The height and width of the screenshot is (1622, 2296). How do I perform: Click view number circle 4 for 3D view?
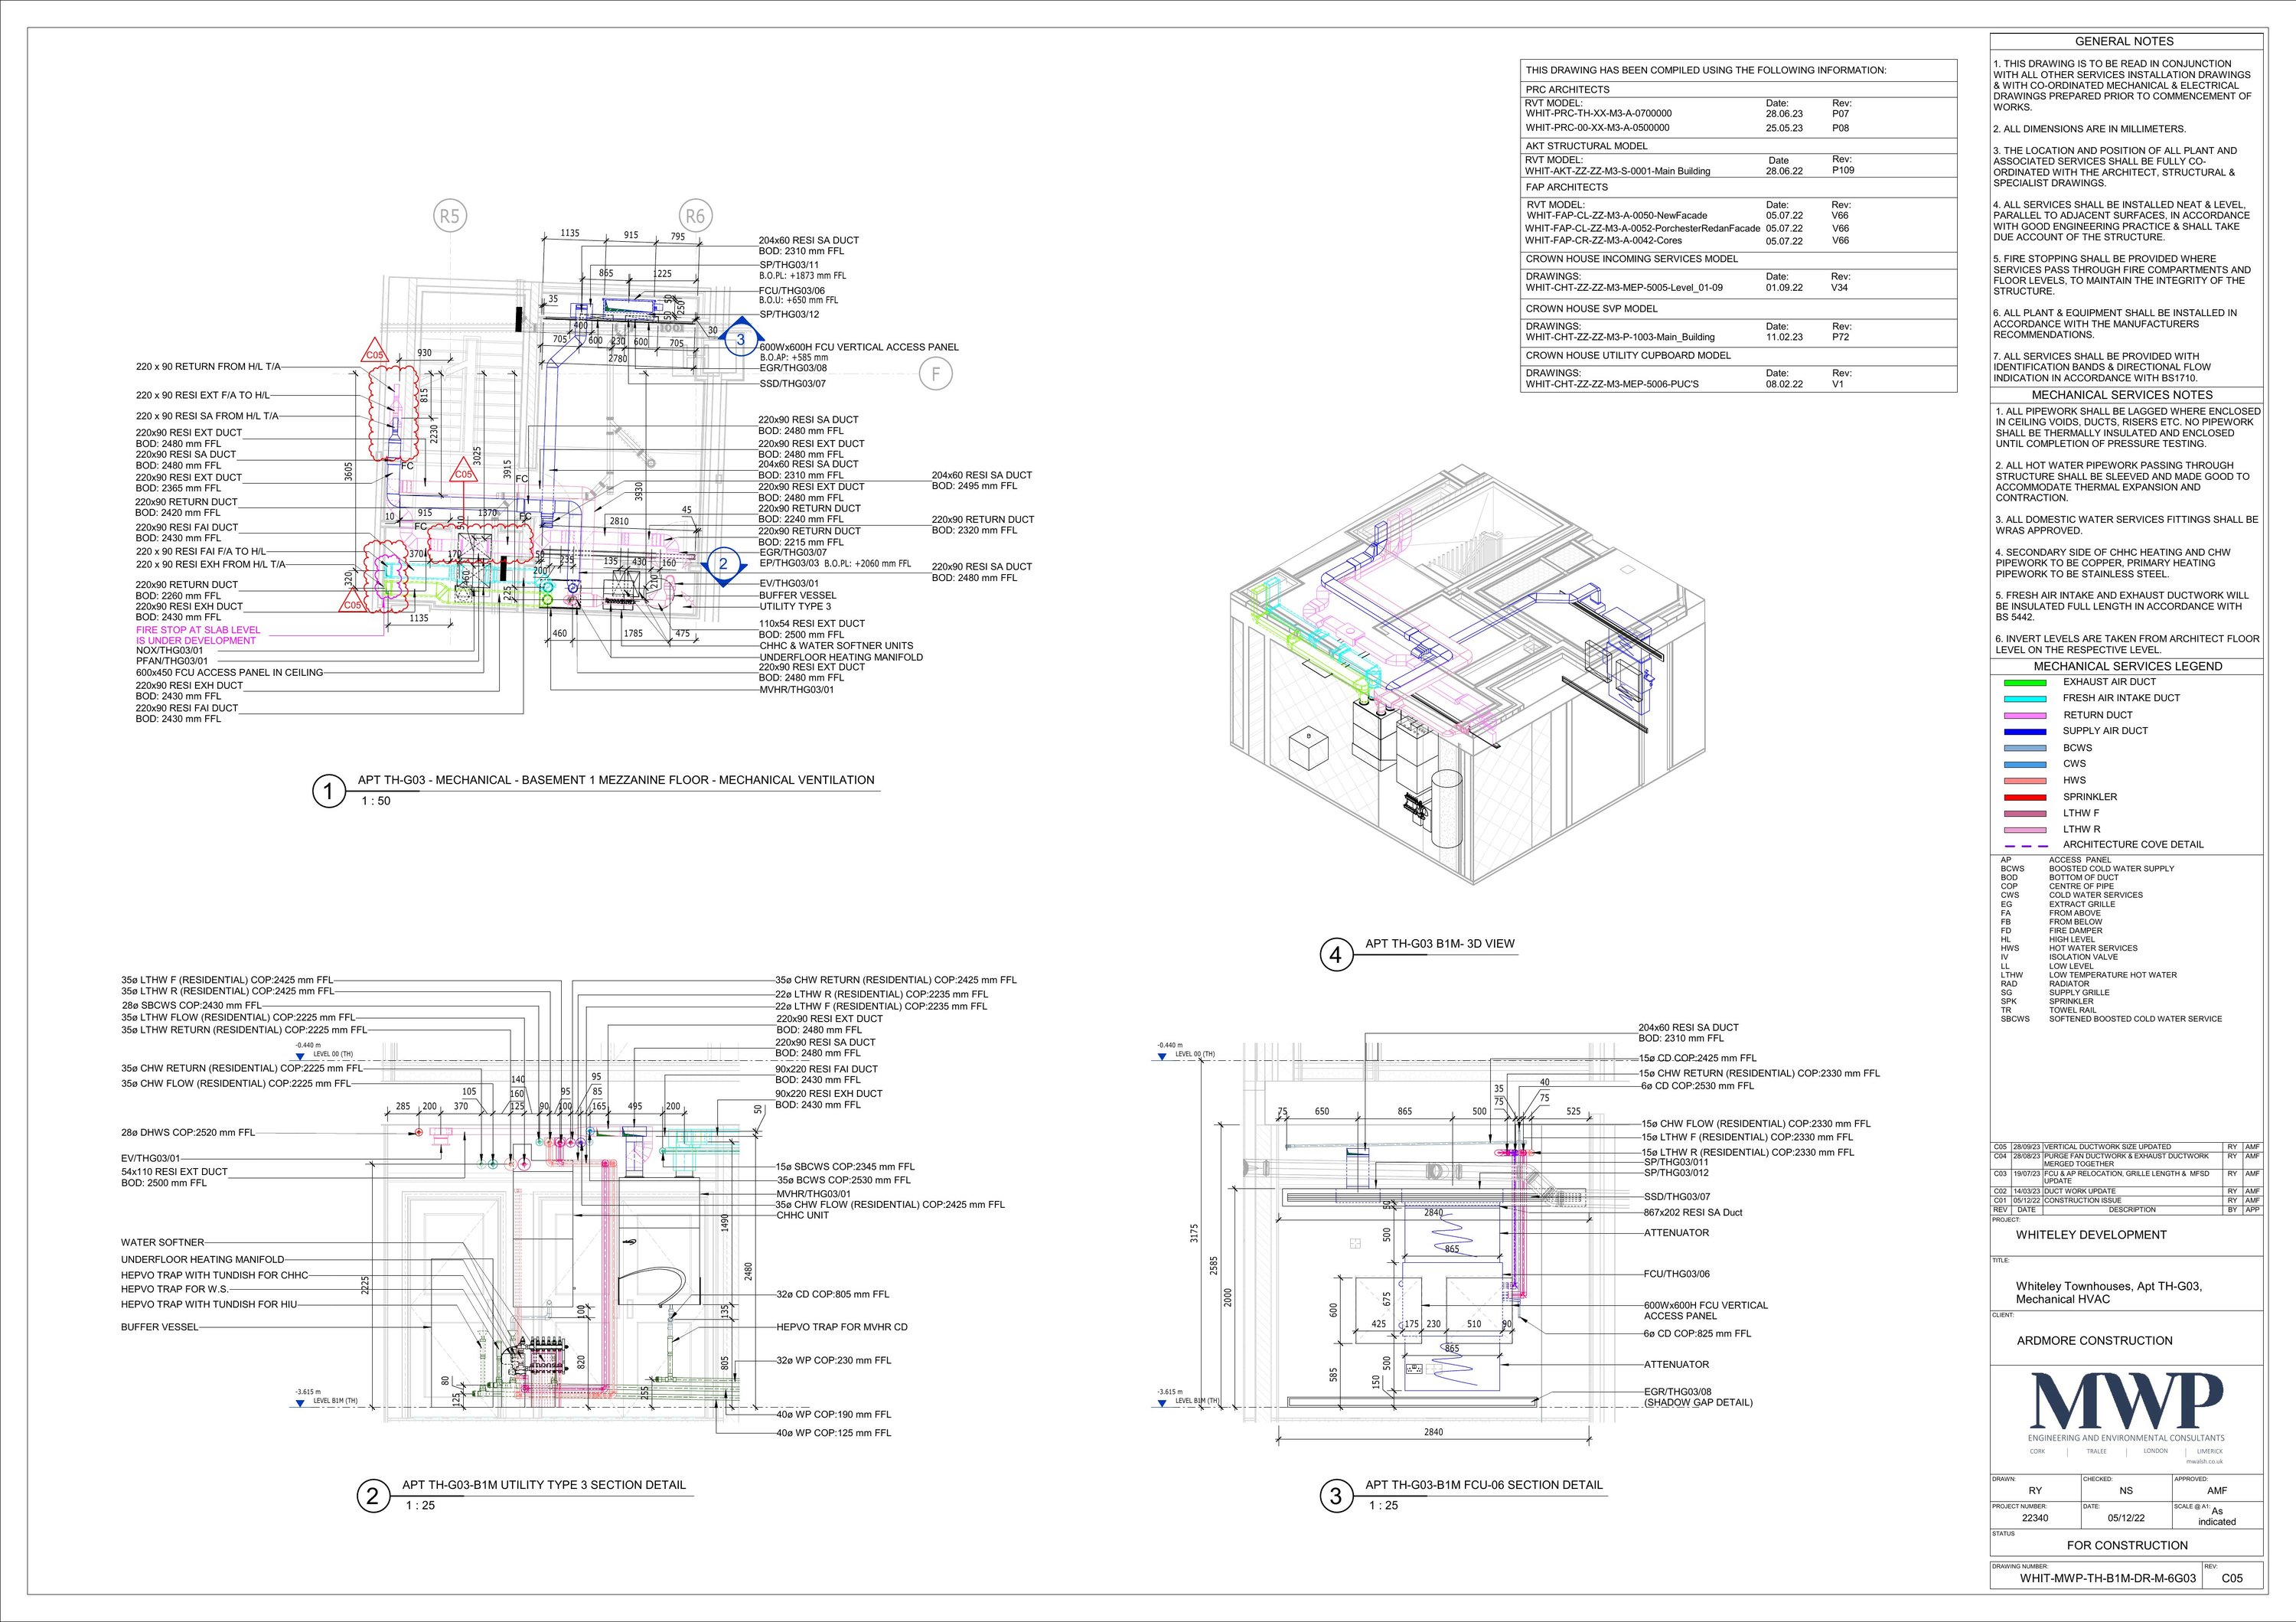coord(1336,955)
